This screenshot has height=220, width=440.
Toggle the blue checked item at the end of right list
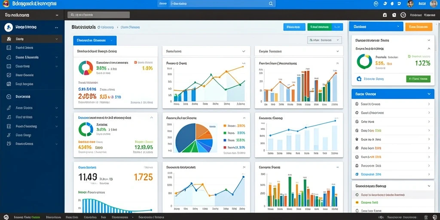tap(357, 174)
